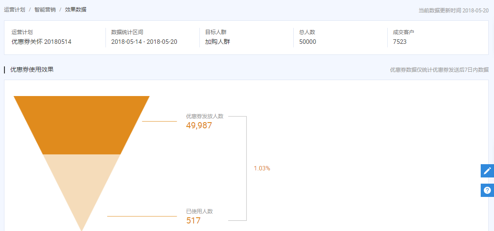Click the 总人数 label
This screenshot has width=494, height=231.
(x=307, y=32)
